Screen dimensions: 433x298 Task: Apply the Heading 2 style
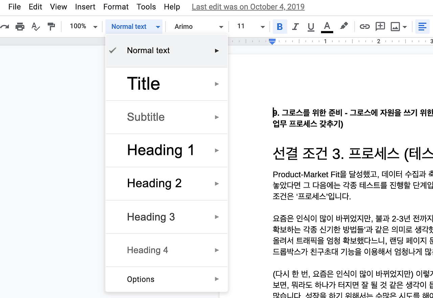coord(166,184)
